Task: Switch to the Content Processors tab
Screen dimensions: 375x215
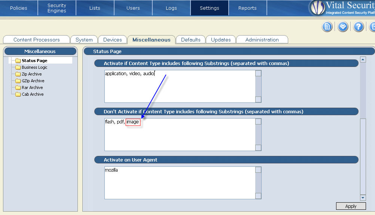Action: coord(37,40)
